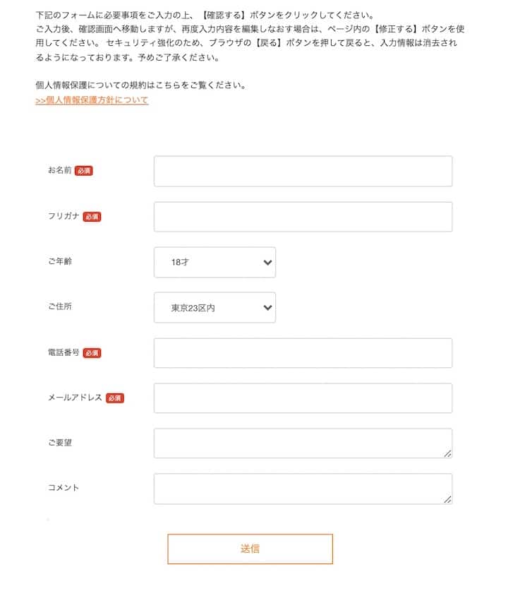This screenshot has width=508, height=603.
Task: Click the chevron arrow on 東京23区内 dropdown
Action: pyautogui.click(x=267, y=308)
